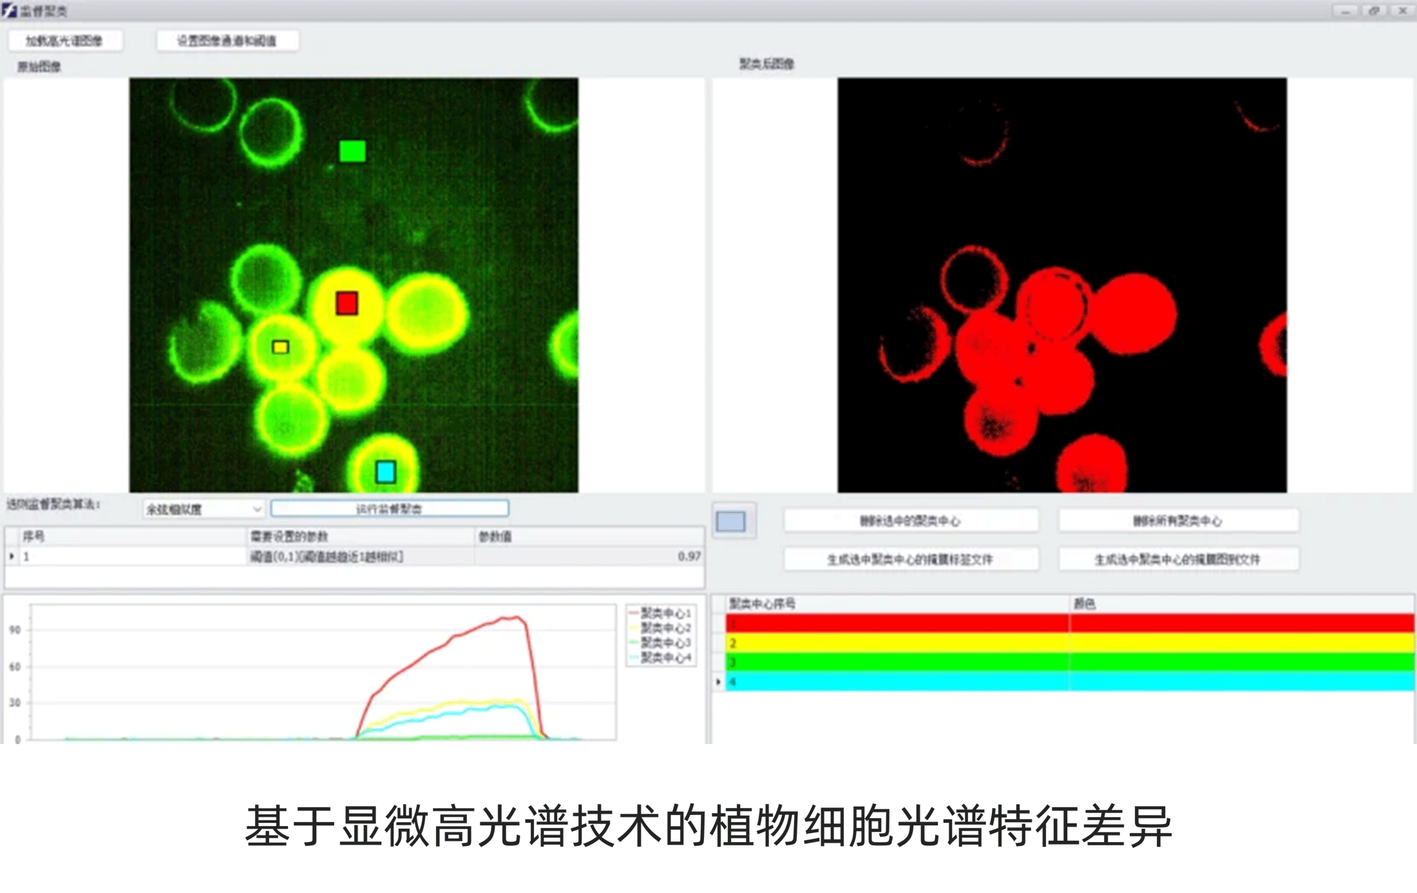Image resolution: width=1417 pixels, height=893 pixels.
Task: Click 删除所有聚类中心 button
Action: coord(1177,521)
